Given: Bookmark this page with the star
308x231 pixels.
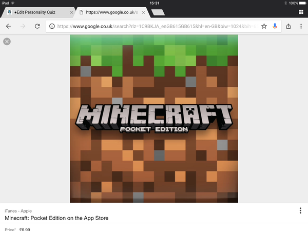Looking at the screenshot, I should pos(264,26).
